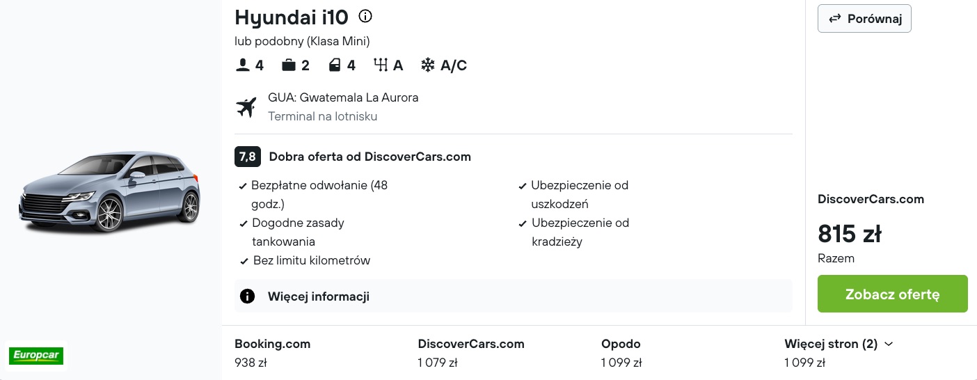Click the 815 zł total price

point(850,234)
